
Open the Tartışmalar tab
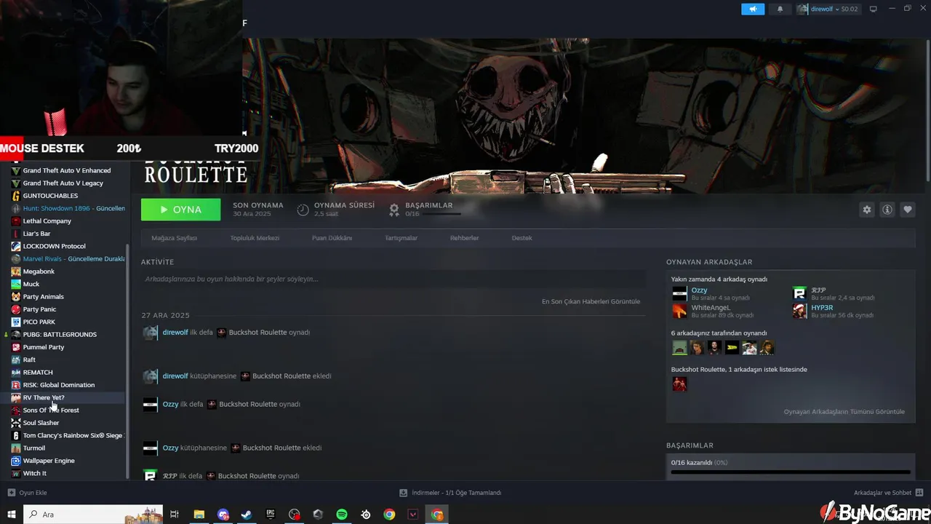pos(401,238)
